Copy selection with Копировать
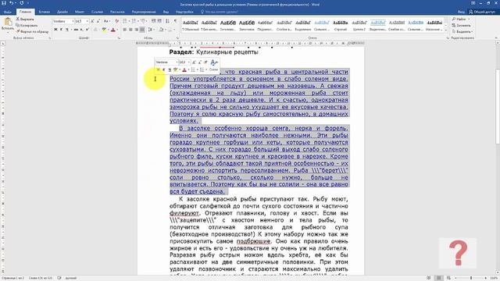The image size is (500, 281). (27, 25)
